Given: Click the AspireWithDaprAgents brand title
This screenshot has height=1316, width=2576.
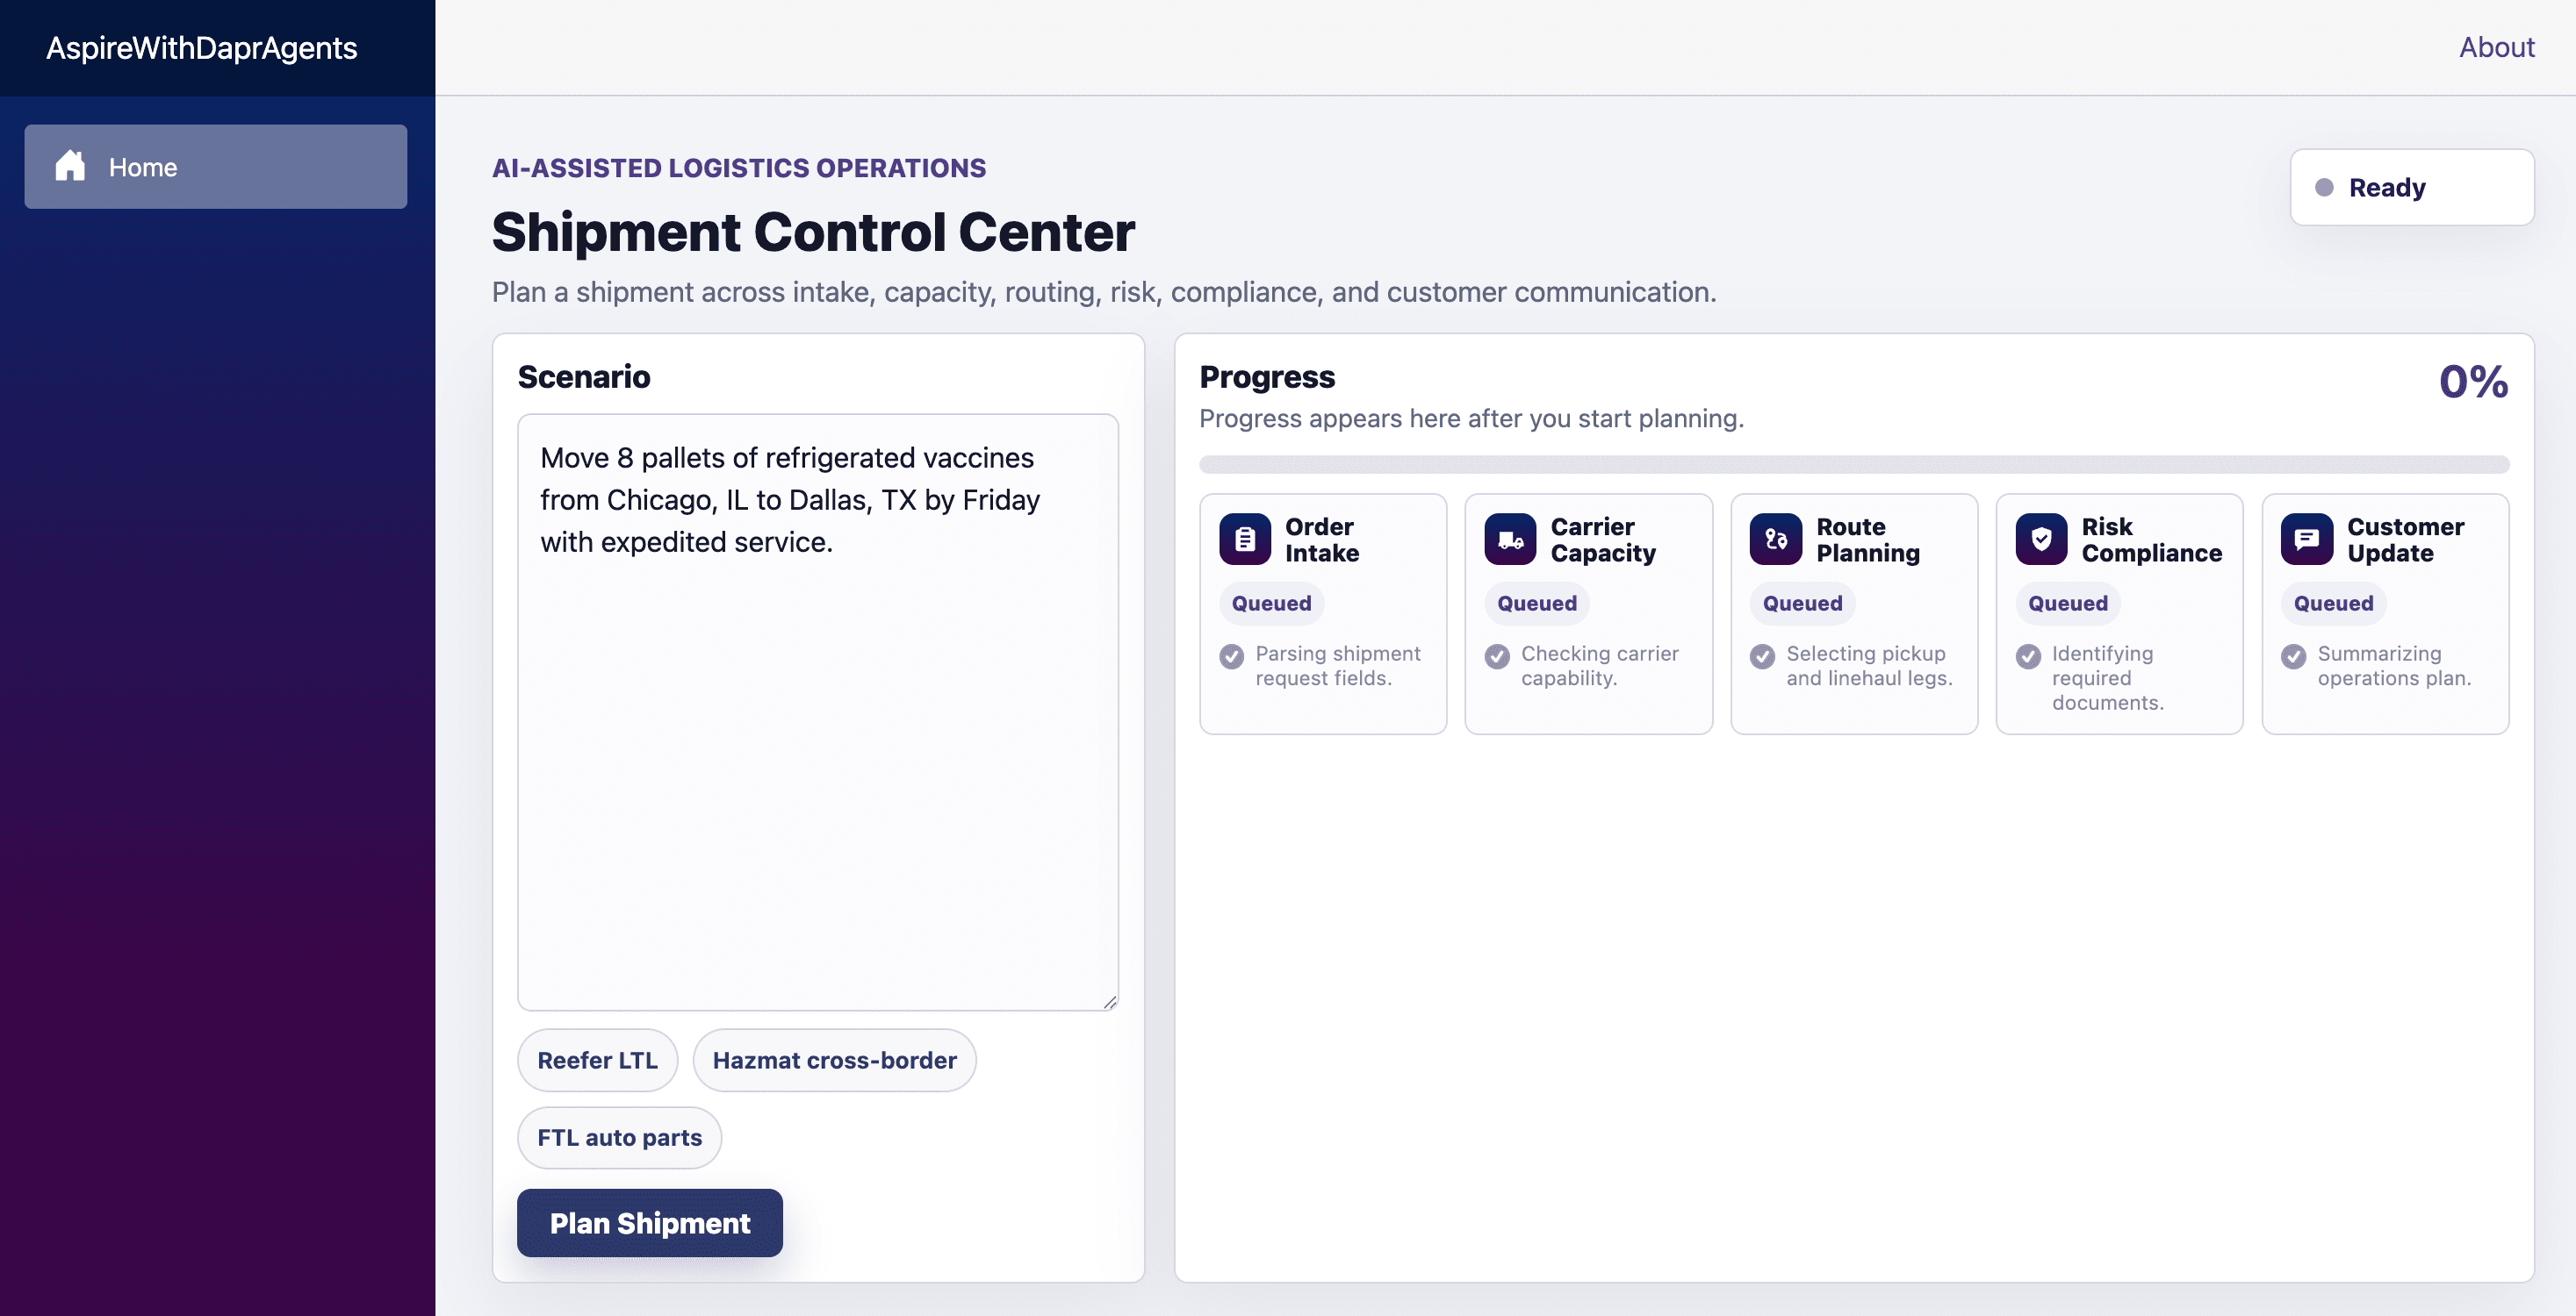Looking at the screenshot, I should pos(201,48).
